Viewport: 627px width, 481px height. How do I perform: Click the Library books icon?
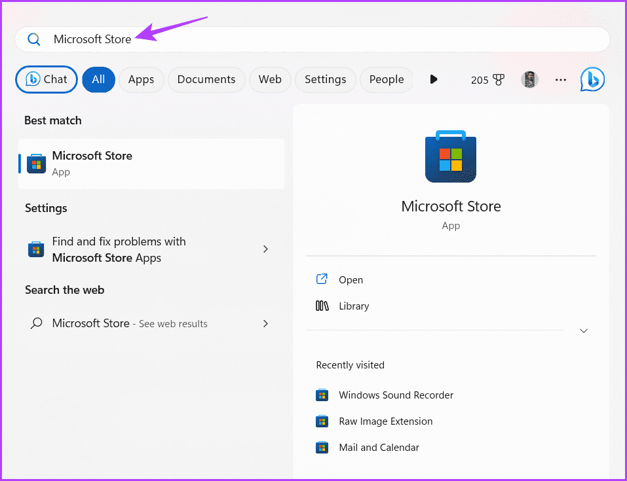coord(322,306)
